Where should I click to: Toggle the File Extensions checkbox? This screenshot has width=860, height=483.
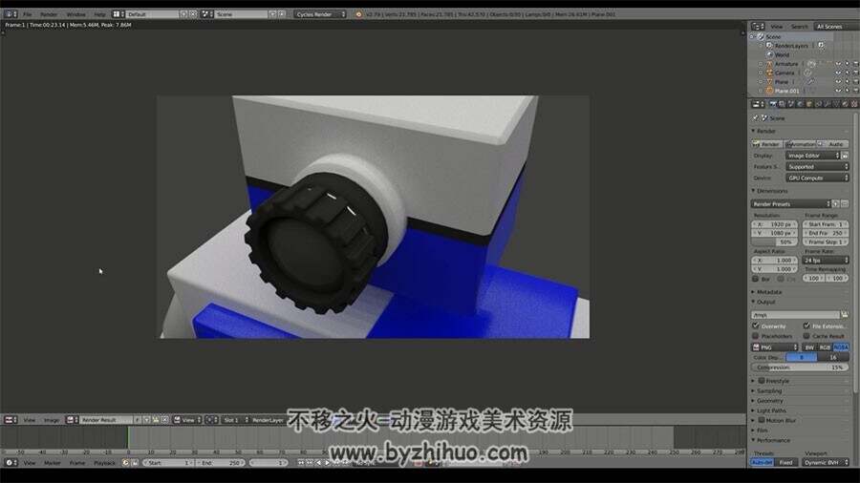pyautogui.click(x=806, y=325)
